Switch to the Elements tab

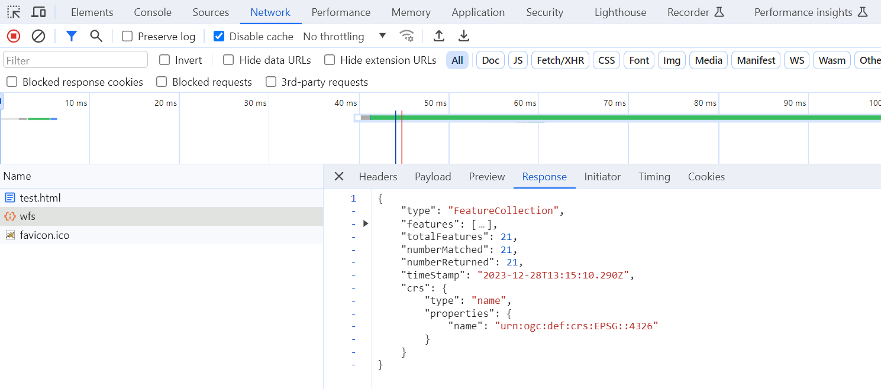92,12
